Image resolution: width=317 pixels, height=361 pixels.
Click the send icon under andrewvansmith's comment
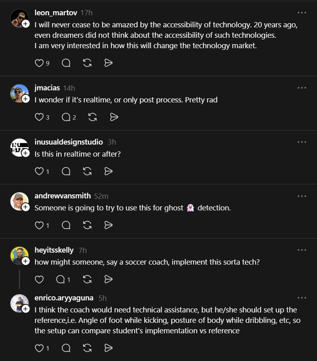point(108,225)
